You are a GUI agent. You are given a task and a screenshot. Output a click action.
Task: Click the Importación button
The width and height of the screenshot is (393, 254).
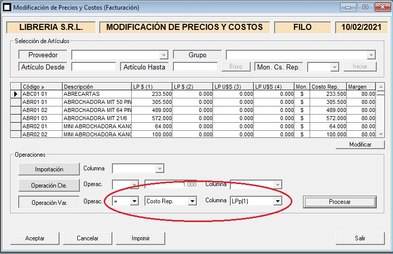[x=49, y=169]
